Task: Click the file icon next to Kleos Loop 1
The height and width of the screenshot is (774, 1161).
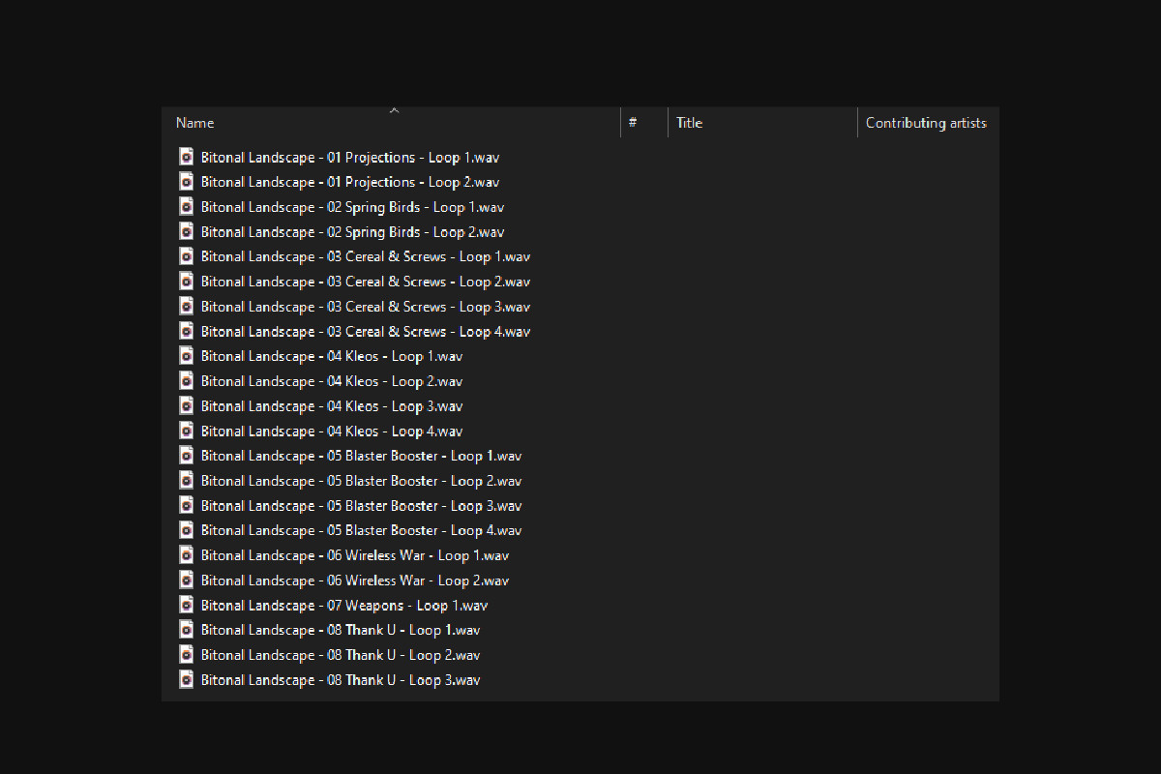Action: [x=187, y=356]
